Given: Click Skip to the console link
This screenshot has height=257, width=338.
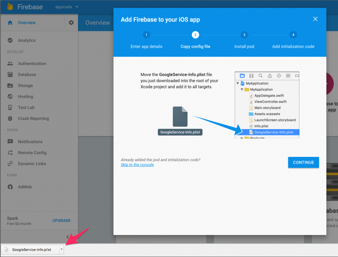Looking at the screenshot, I should [x=137, y=165].
